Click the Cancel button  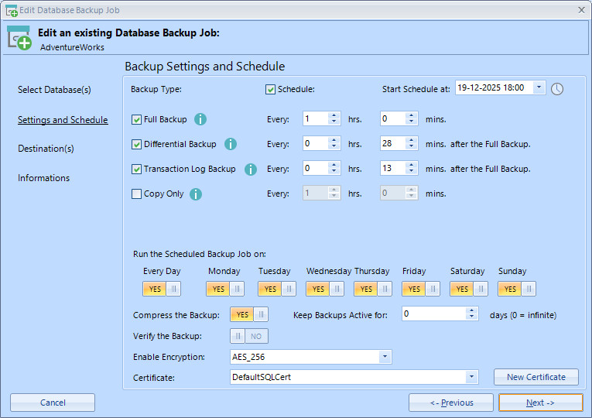[x=53, y=403]
